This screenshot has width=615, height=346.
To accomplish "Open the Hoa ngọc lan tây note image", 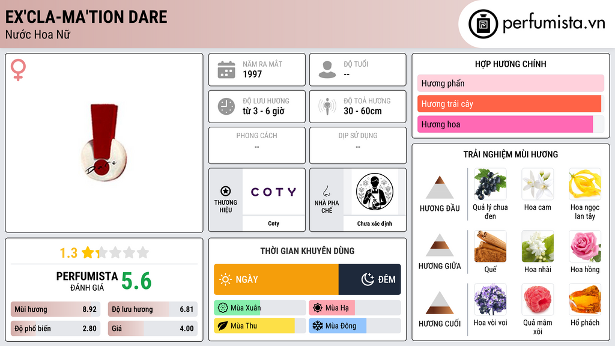I will tap(585, 184).
